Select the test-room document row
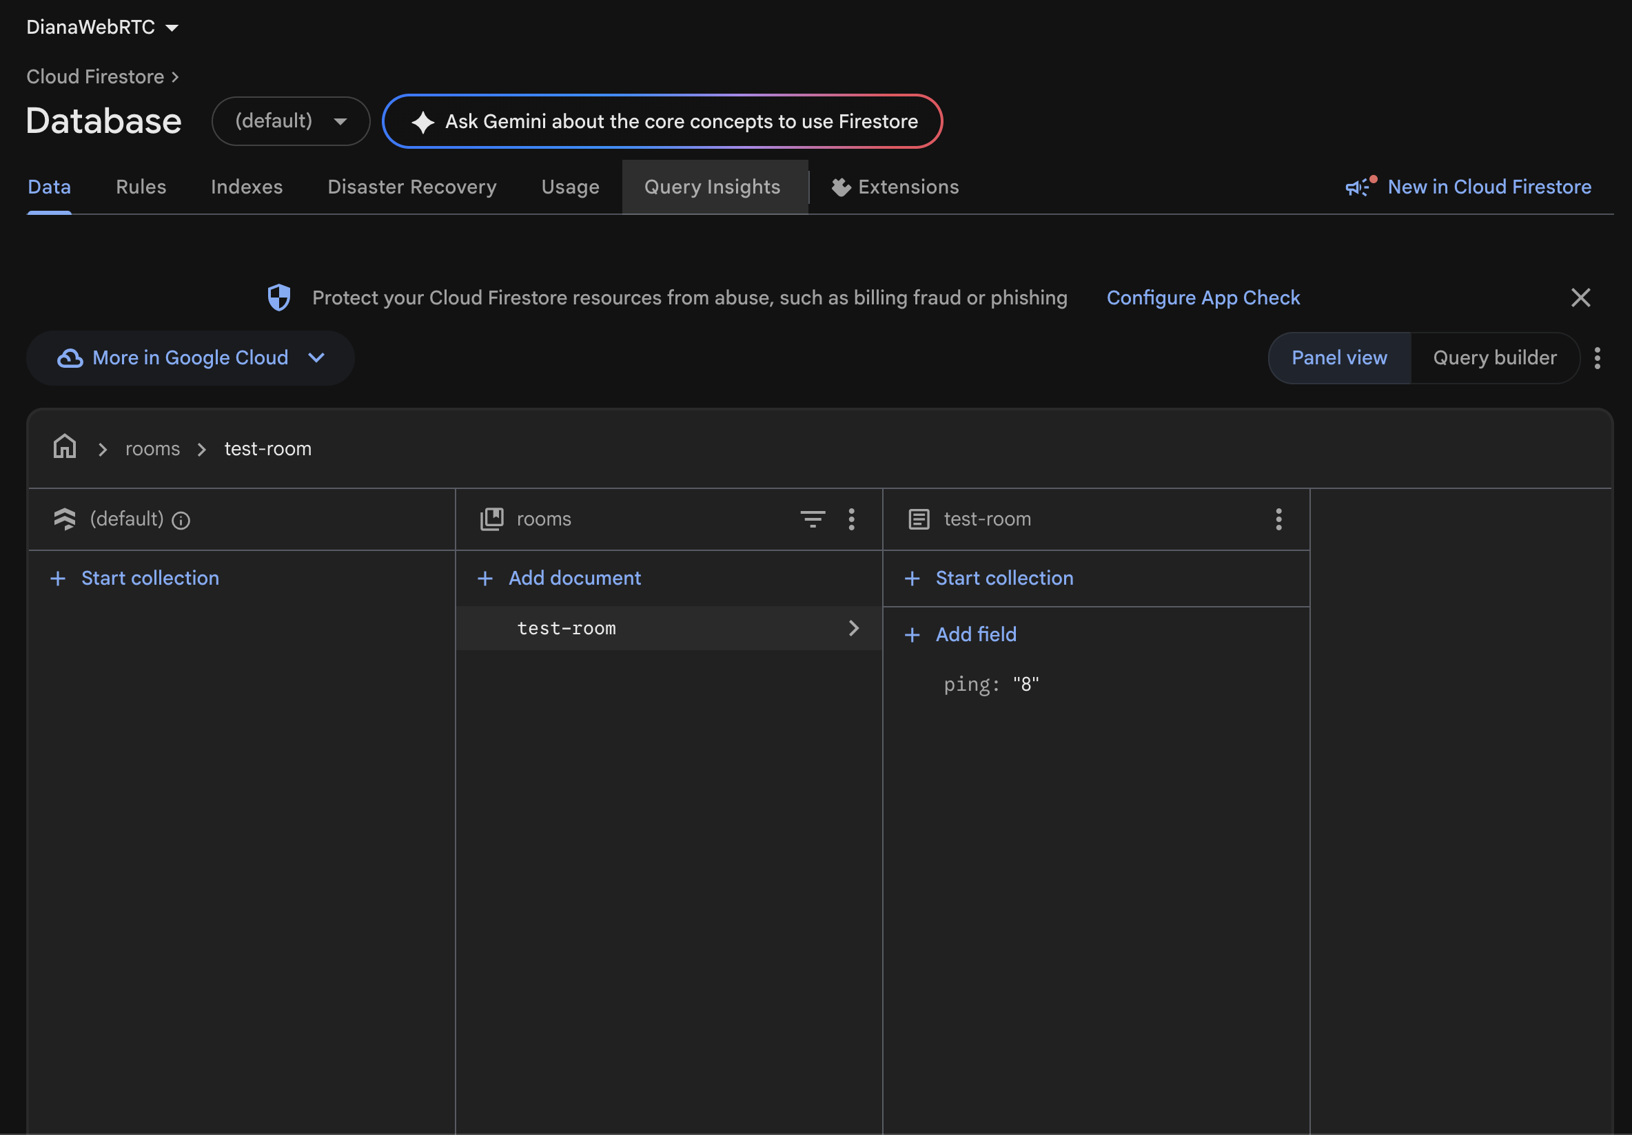The width and height of the screenshot is (1632, 1135). point(669,629)
